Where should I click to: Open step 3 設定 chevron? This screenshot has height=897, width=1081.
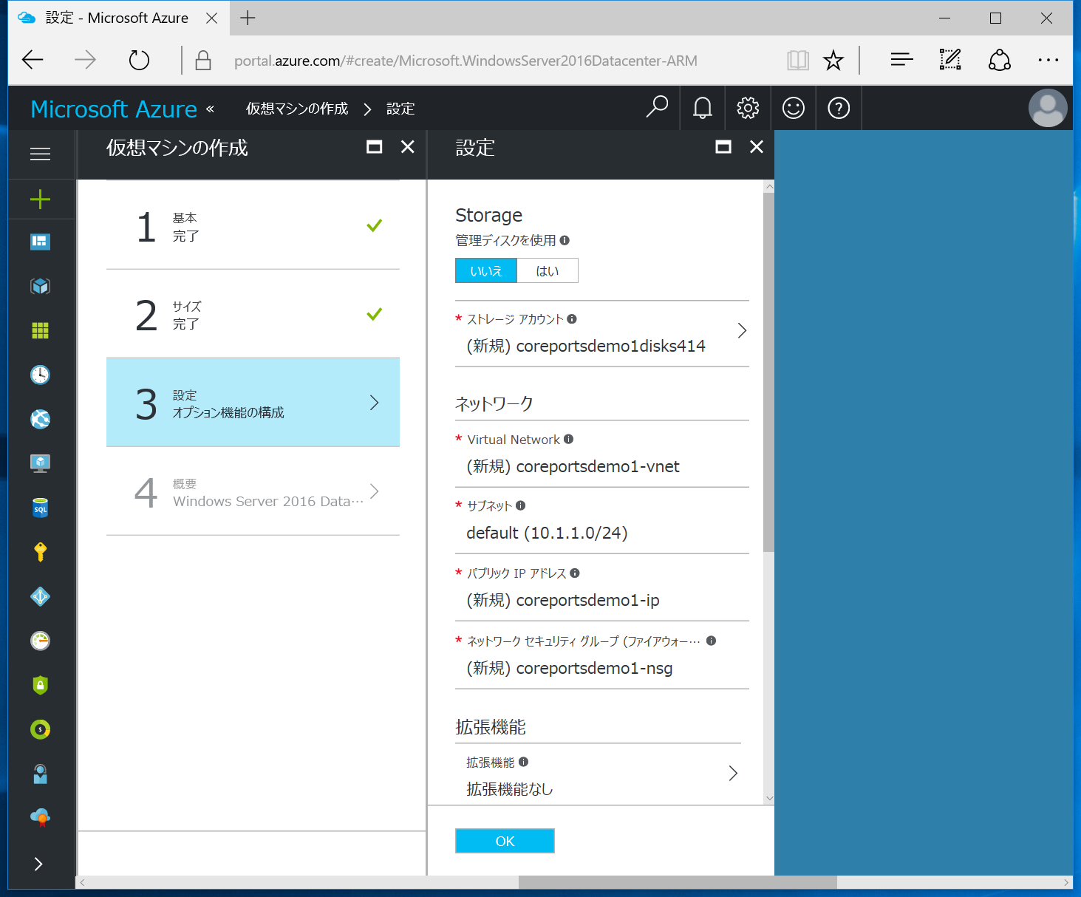[x=375, y=403]
